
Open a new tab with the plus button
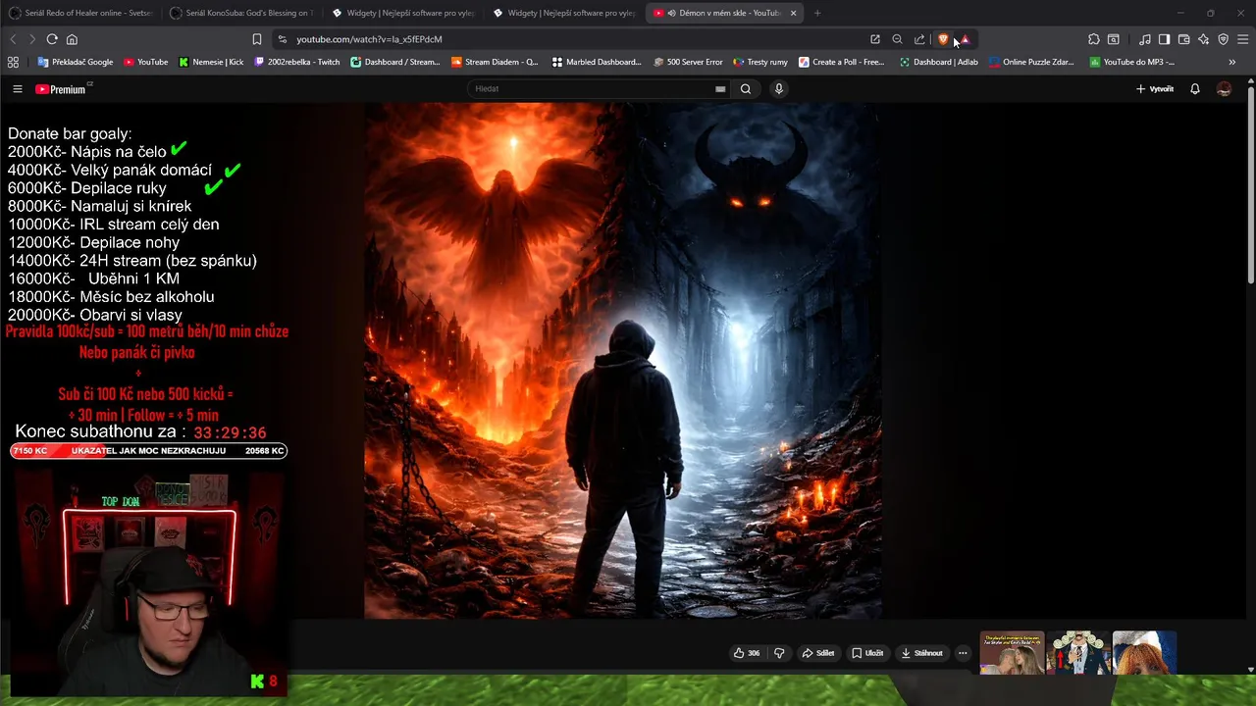pyautogui.click(x=817, y=13)
